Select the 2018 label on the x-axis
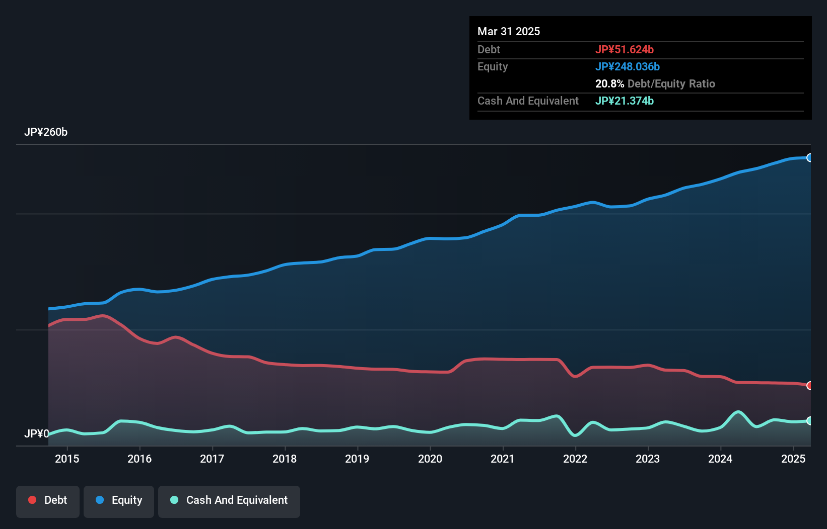This screenshot has width=827, height=529. [285, 459]
